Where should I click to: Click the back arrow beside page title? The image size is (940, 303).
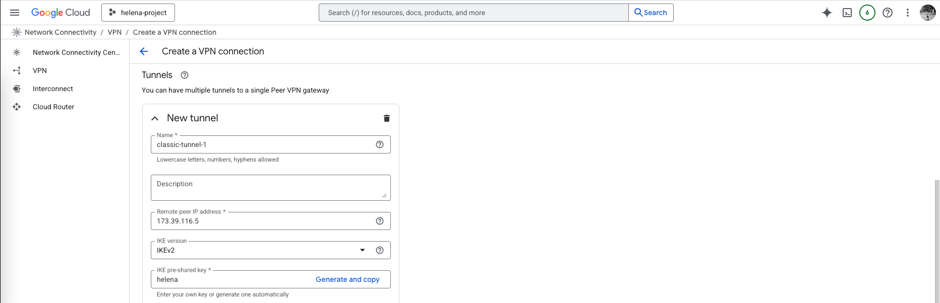(x=144, y=51)
